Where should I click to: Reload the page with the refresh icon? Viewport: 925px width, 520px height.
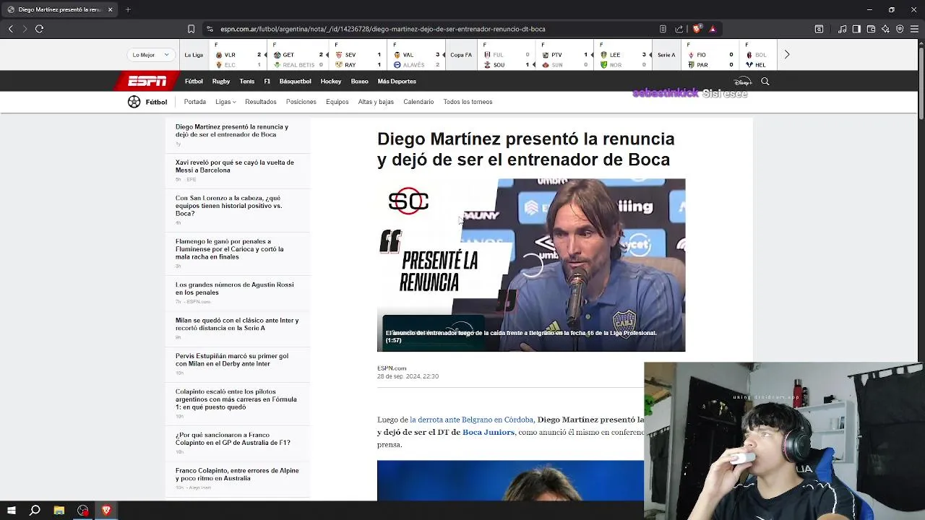(39, 29)
